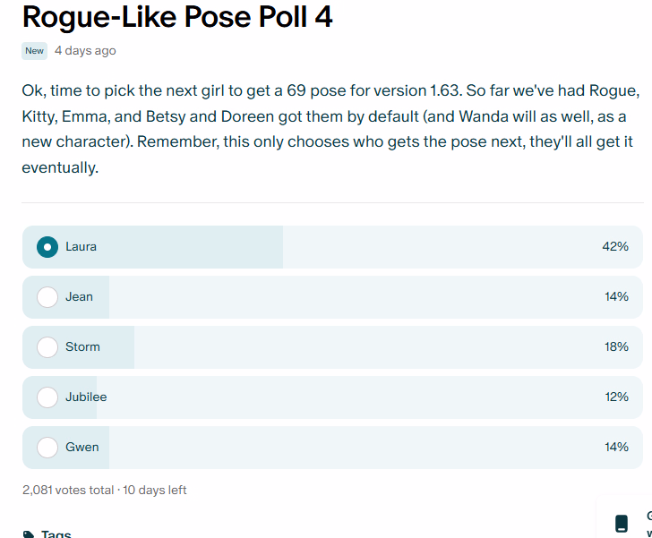Click the New badge under title

[35, 51]
